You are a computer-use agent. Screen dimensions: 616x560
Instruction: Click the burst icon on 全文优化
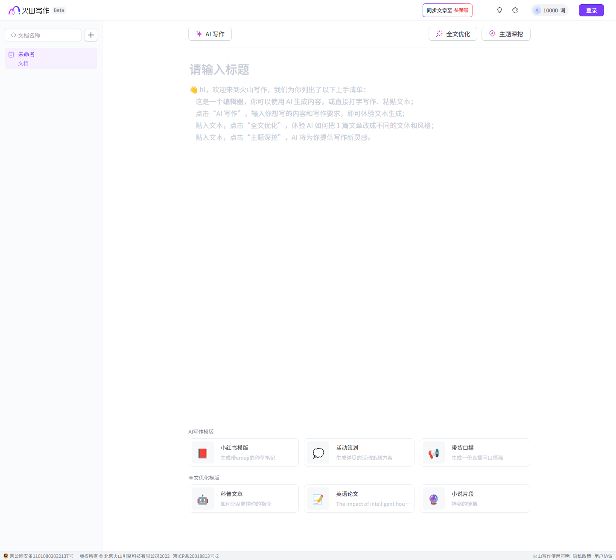[x=439, y=34]
